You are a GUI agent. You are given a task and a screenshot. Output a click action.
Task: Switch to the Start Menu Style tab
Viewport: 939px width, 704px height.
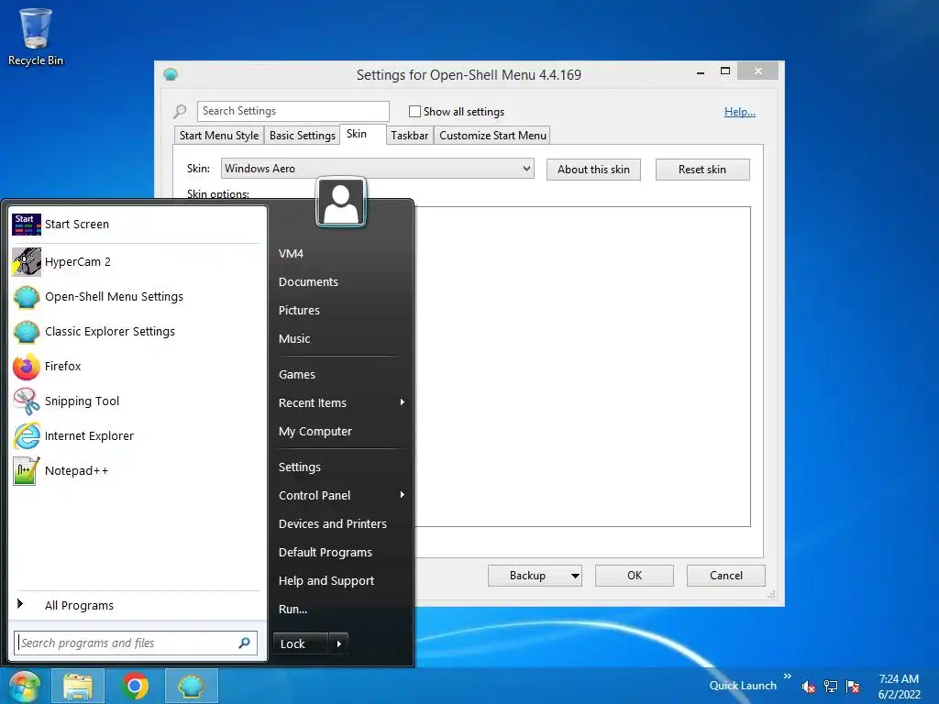tap(219, 136)
